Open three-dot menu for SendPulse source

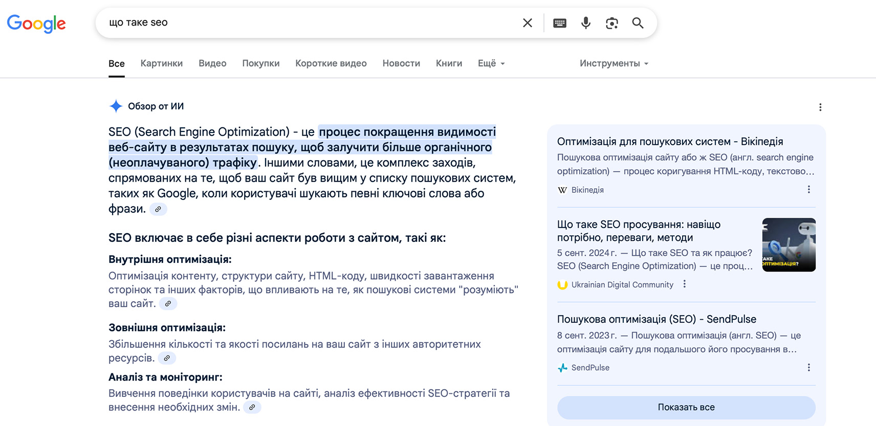809,367
